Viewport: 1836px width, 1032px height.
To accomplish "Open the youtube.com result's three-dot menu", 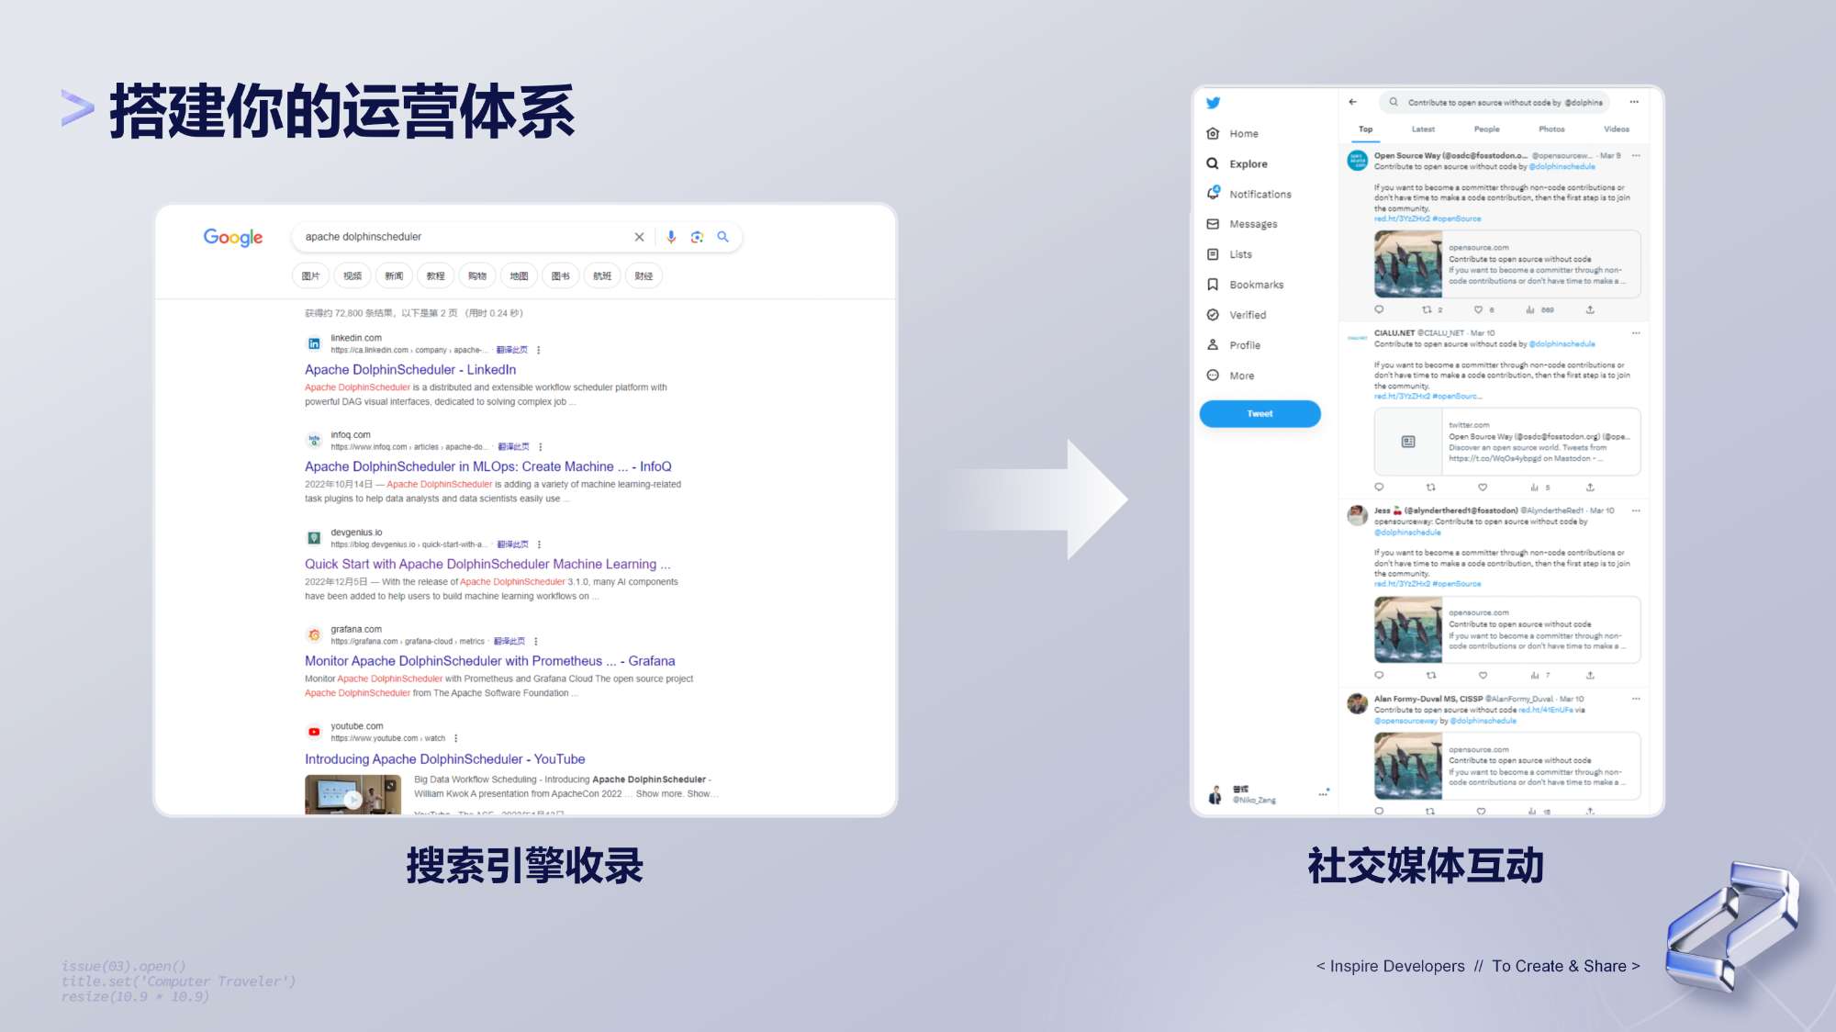I will click(x=456, y=738).
